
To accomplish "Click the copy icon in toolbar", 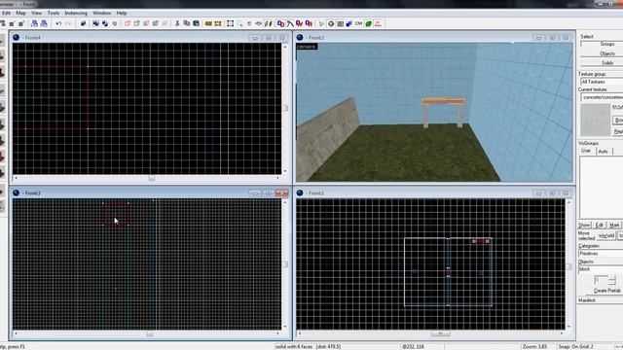I will click(x=186, y=23).
